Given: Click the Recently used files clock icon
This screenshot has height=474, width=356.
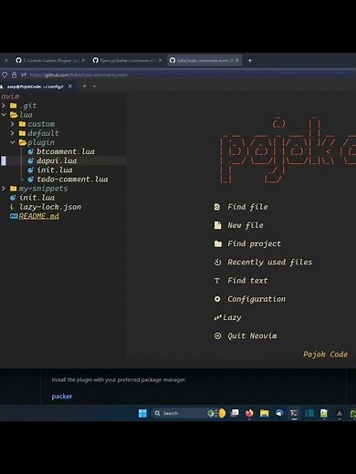Looking at the screenshot, I should [x=217, y=262].
